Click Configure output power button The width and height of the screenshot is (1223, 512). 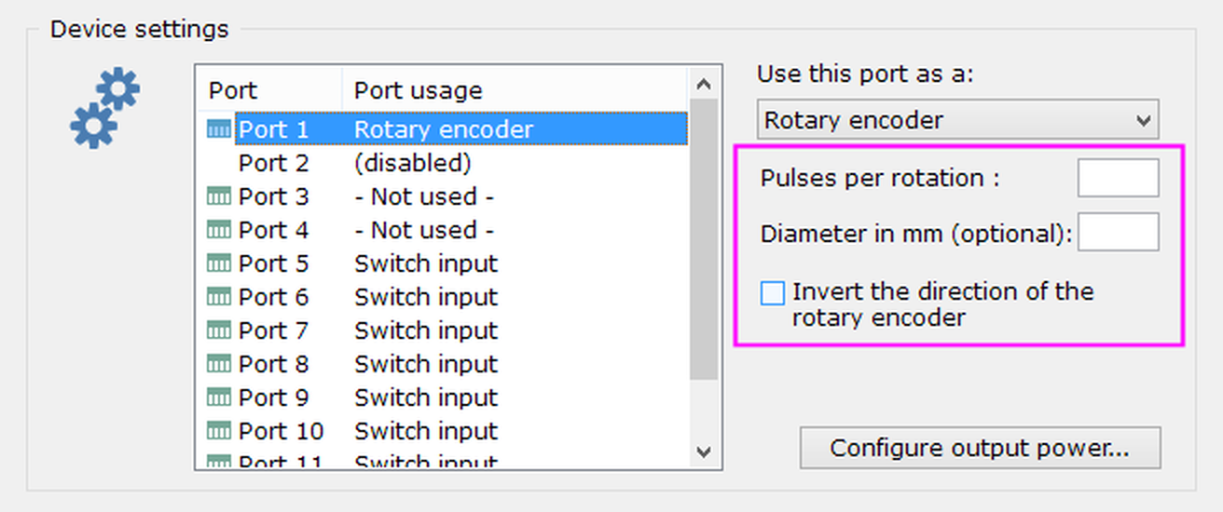click(x=980, y=448)
